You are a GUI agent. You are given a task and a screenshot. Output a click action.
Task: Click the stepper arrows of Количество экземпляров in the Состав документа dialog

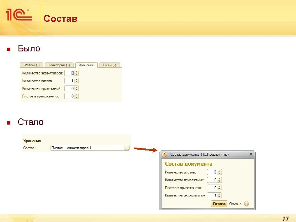(x=220, y=195)
